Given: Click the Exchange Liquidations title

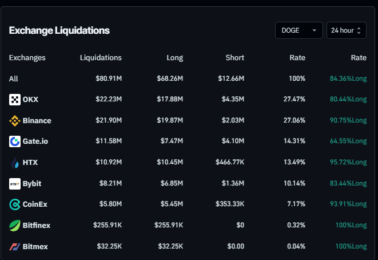Looking at the screenshot, I should coord(59,30).
